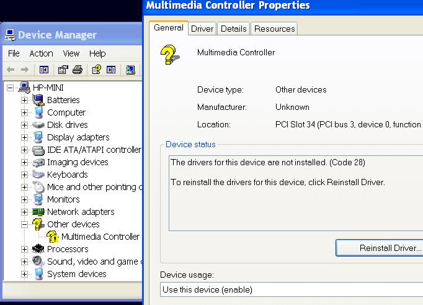Click the PCI Slot 34 location text
The height and width of the screenshot is (305, 423).
point(349,124)
